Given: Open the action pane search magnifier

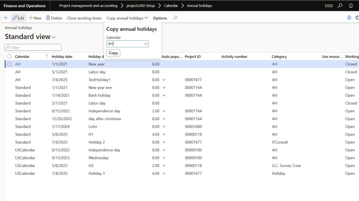Looking at the screenshot, I should [175, 18].
